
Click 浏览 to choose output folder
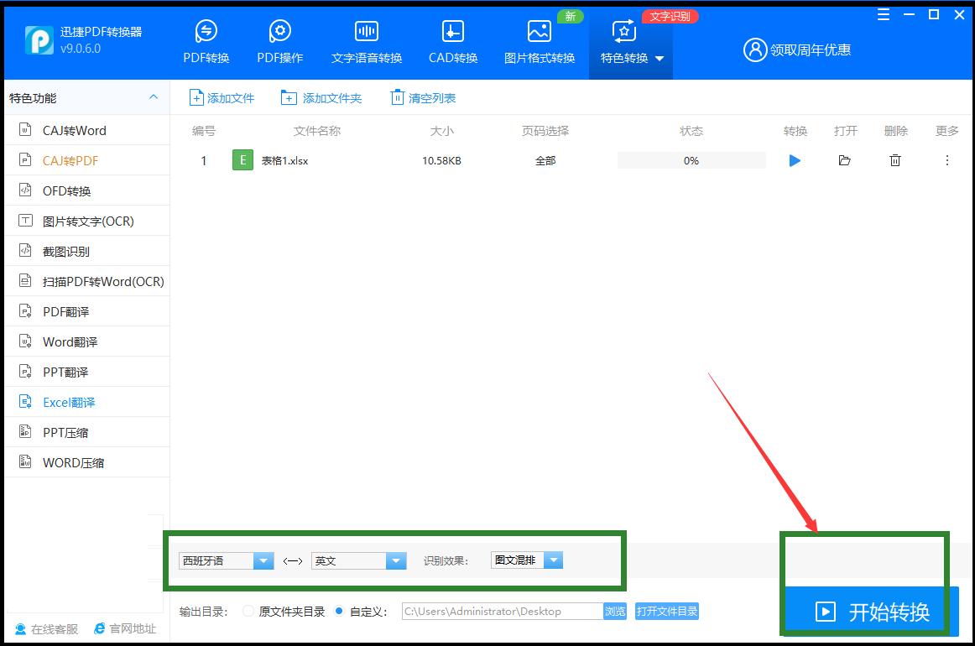(615, 612)
